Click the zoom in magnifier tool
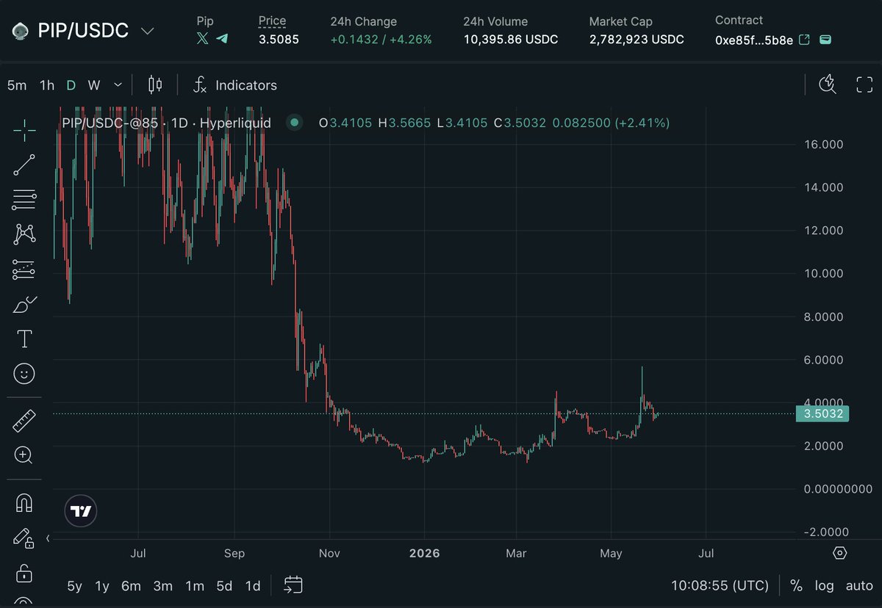882x608 pixels. (24, 455)
